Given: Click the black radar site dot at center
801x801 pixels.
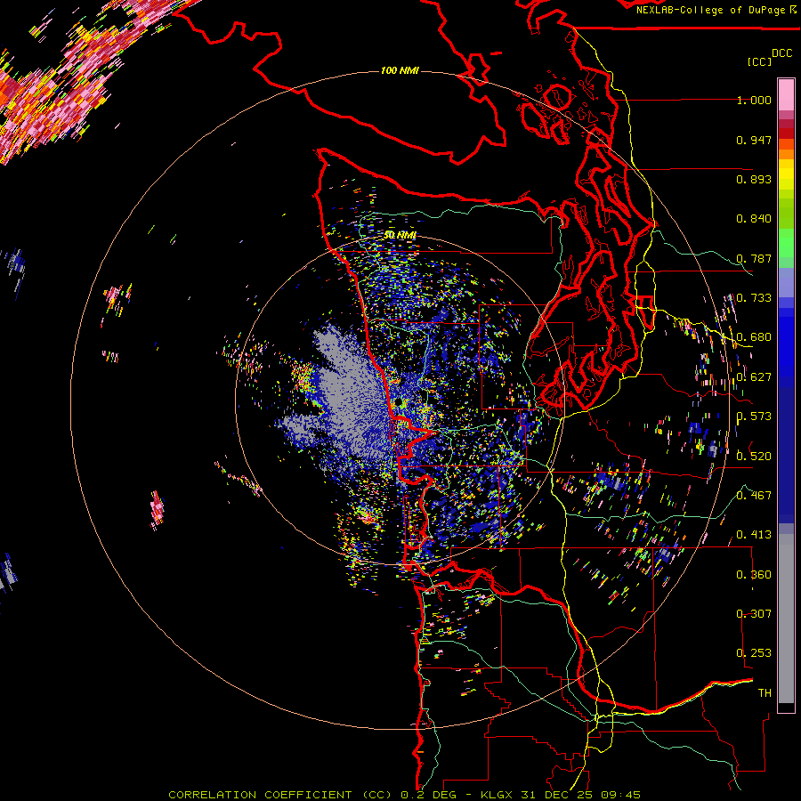Looking at the screenshot, I should coord(399,402).
